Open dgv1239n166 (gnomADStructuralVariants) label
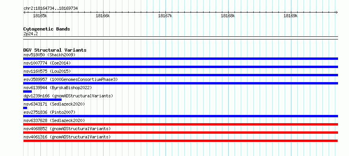Screen dimensions: 349x156 tap(68, 96)
